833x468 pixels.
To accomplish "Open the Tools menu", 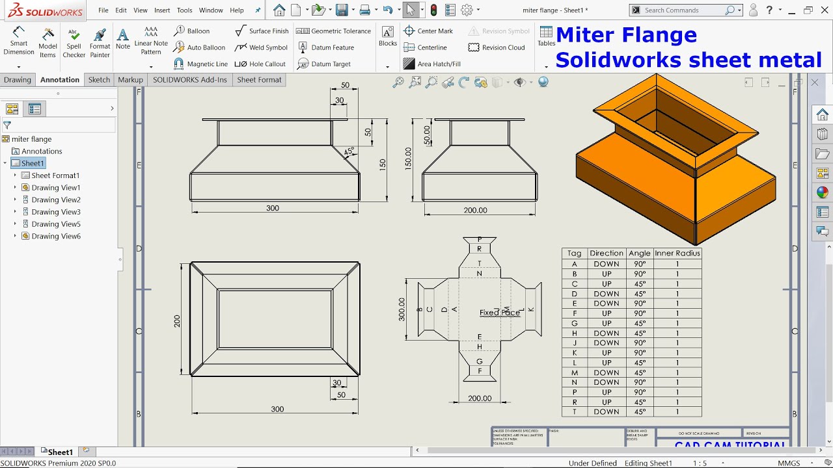I will [185, 10].
